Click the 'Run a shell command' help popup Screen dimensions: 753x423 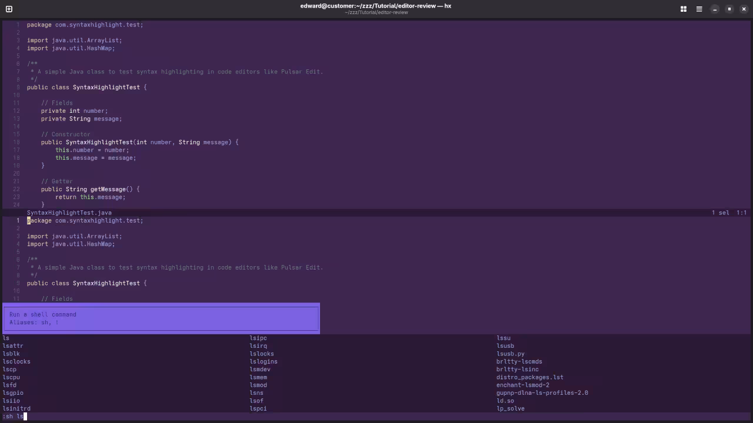click(161, 318)
